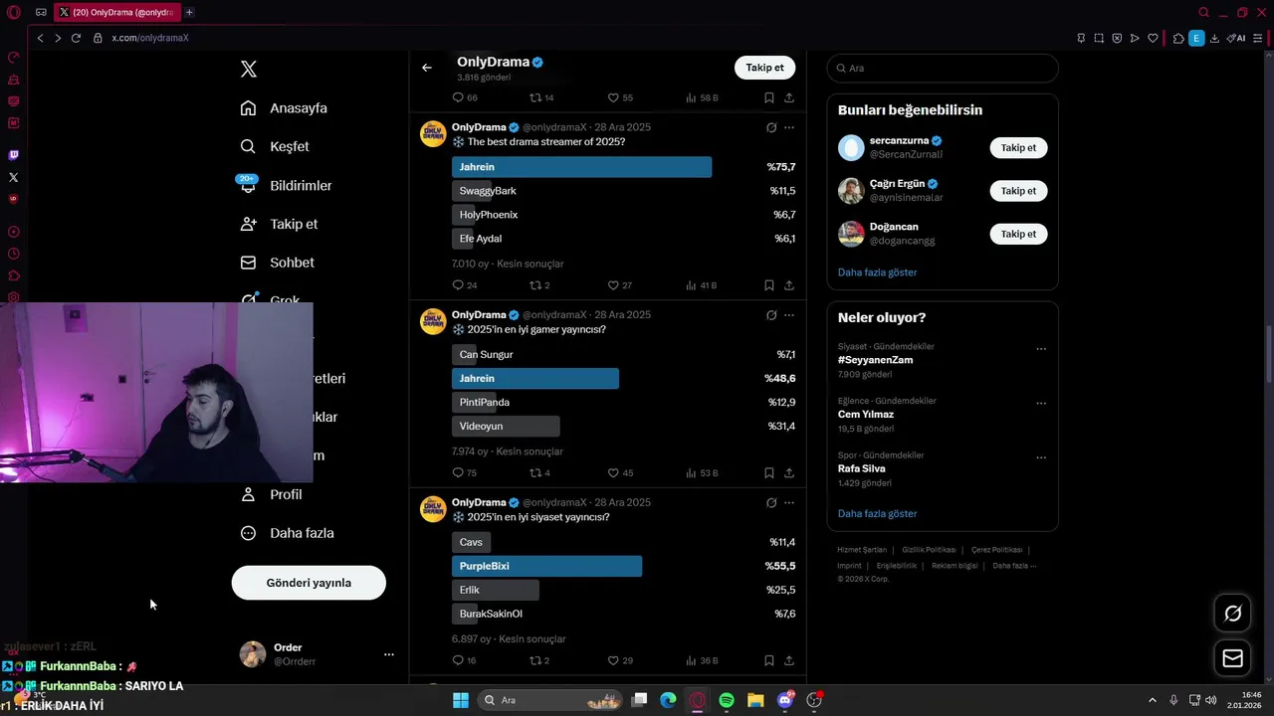Bookmark the drama streamer poll
The image size is (1274, 716).
(769, 285)
